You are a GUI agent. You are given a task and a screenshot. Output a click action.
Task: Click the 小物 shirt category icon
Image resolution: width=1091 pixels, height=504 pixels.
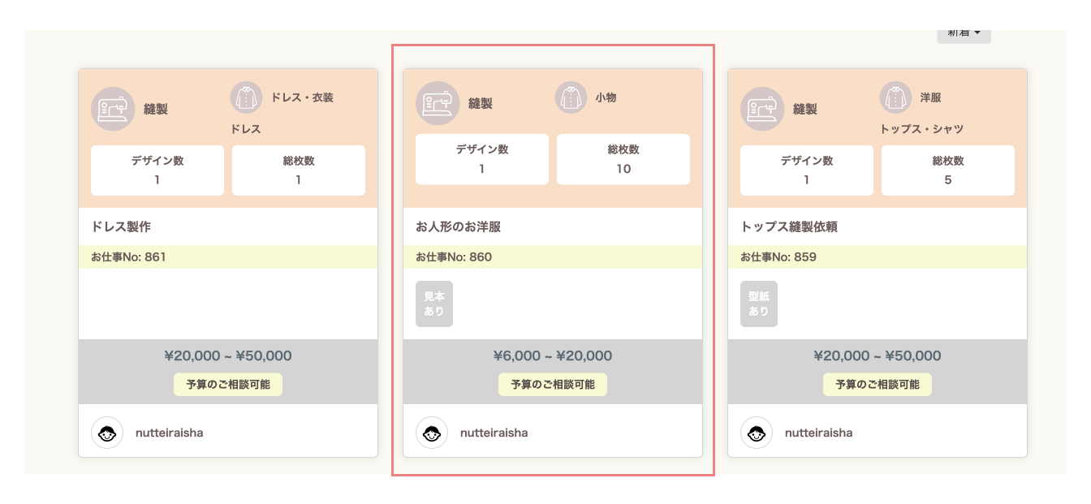point(571,97)
